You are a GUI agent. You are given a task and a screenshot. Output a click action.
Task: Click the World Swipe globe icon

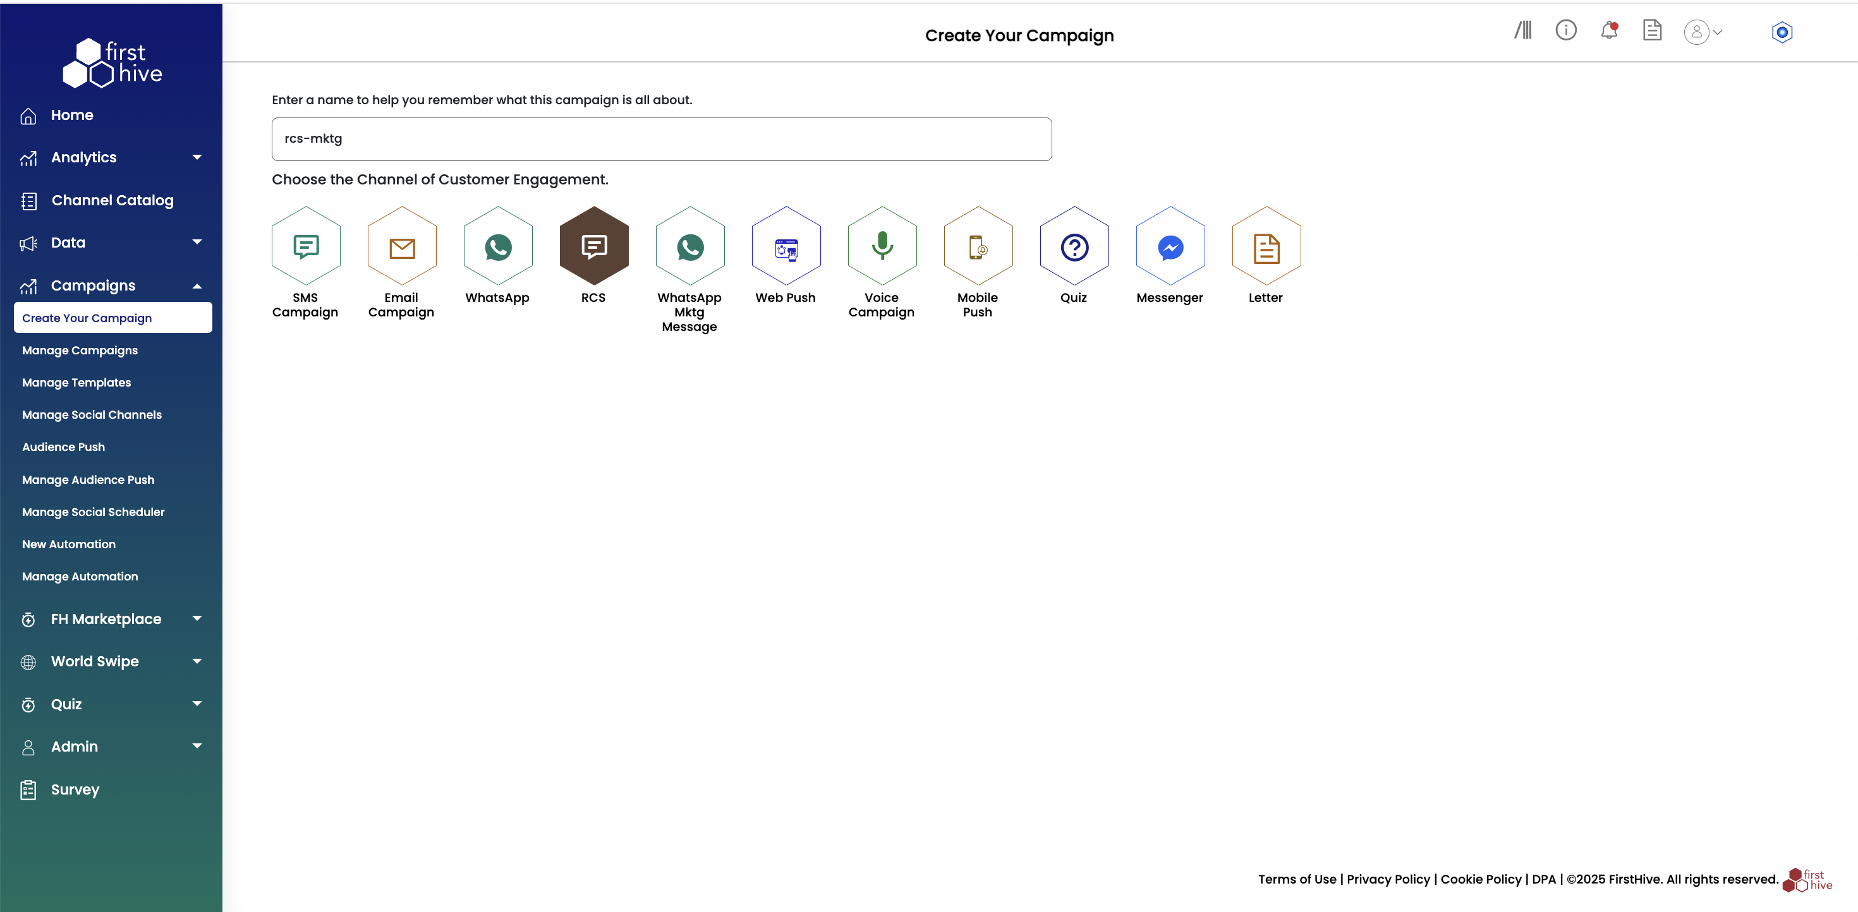[28, 663]
